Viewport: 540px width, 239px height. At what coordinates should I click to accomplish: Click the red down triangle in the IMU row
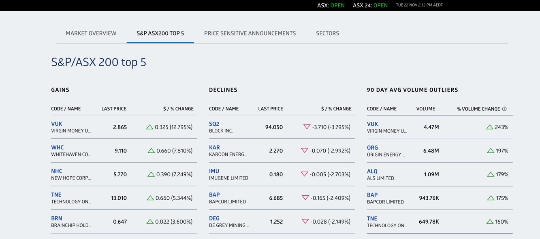click(x=305, y=174)
